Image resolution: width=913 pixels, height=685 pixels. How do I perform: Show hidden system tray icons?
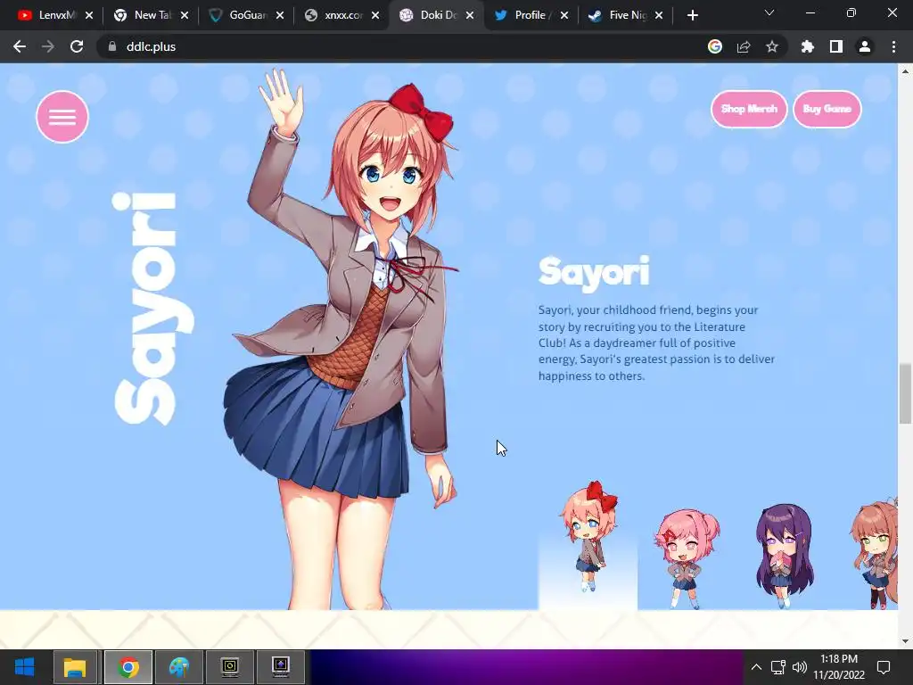[756, 667]
